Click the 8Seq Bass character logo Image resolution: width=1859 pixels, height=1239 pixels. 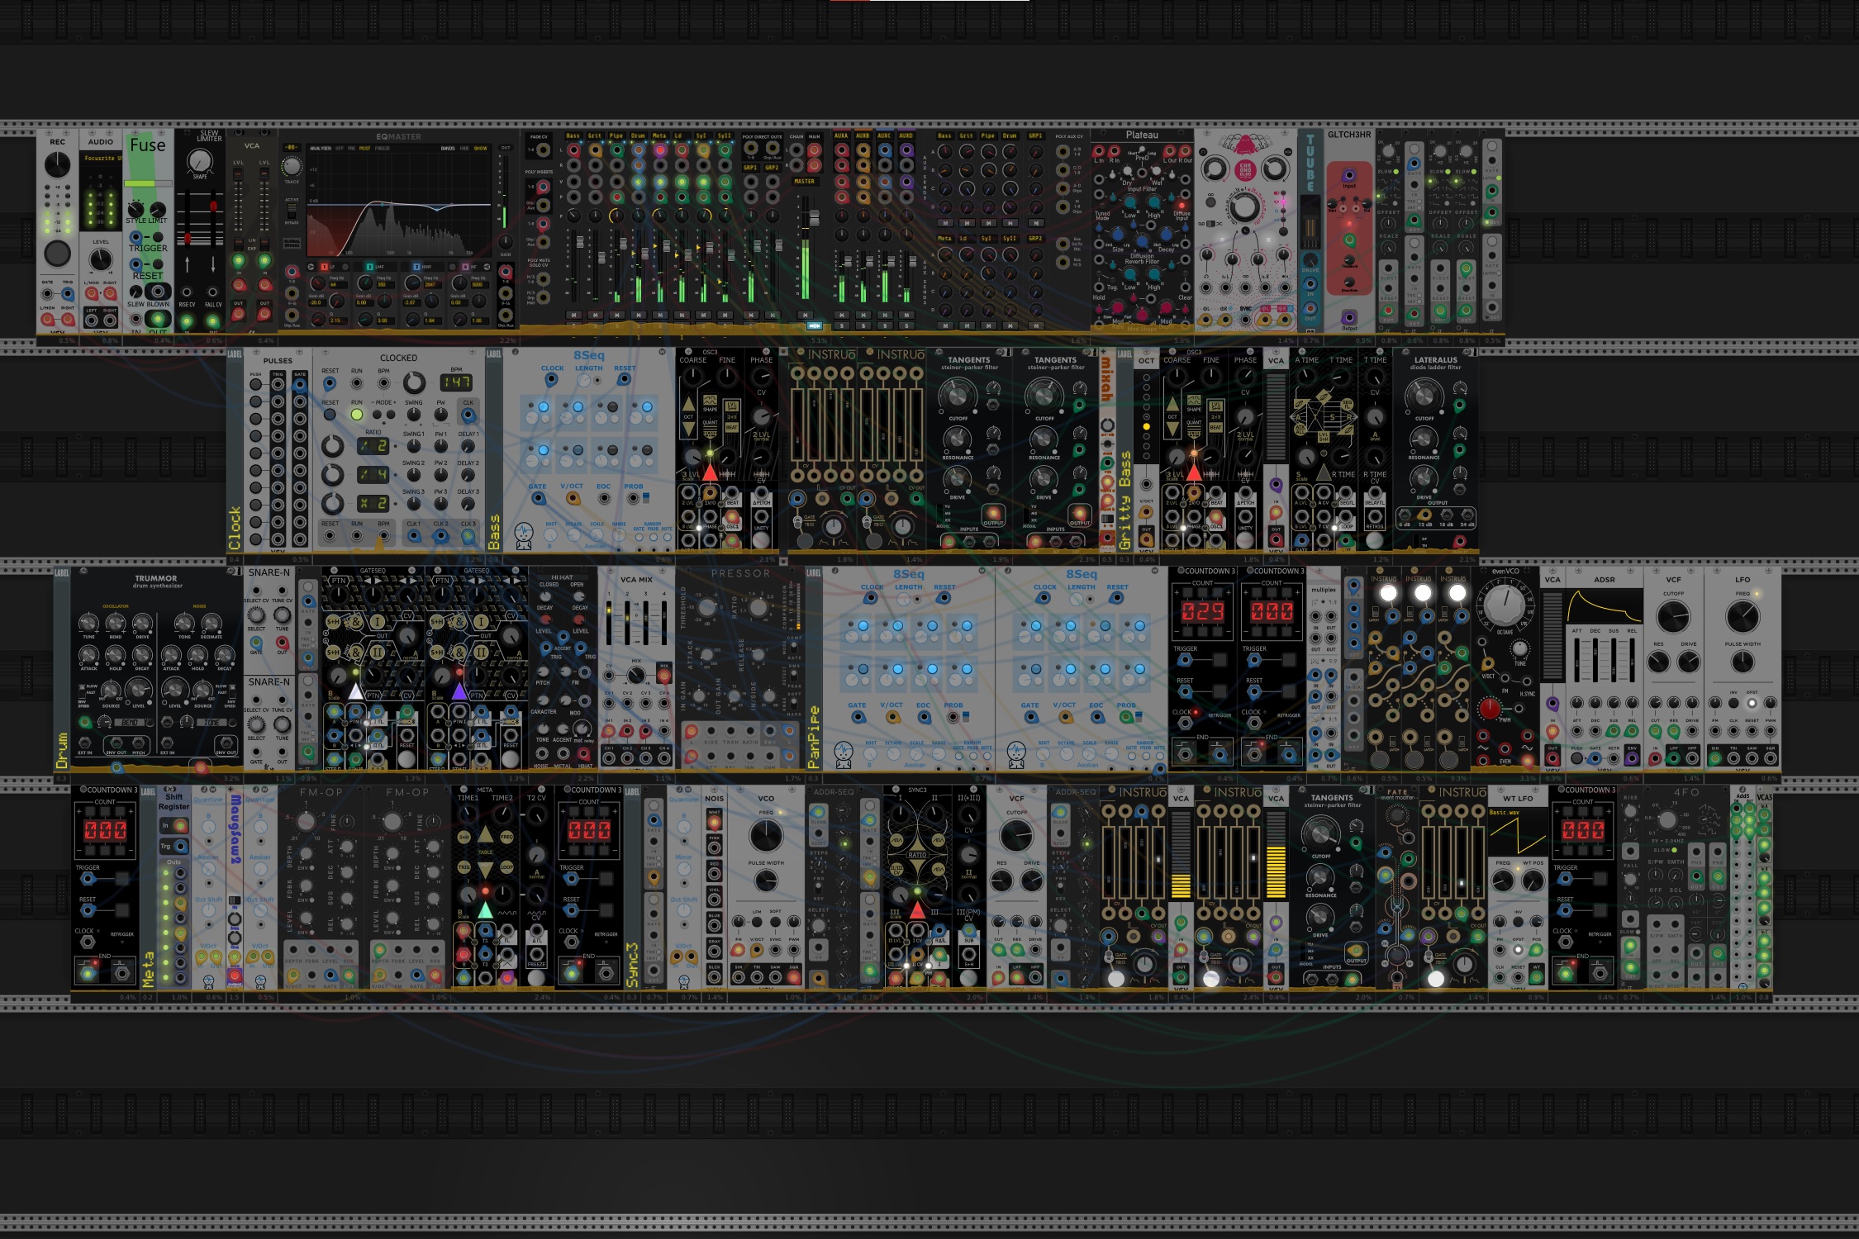pyautogui.click(x=523, y=534)
